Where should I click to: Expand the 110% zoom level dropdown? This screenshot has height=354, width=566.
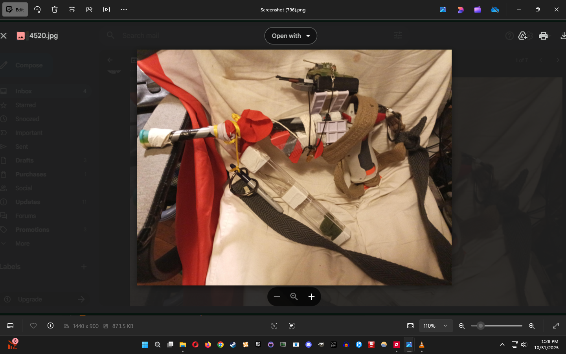(436, 326)
